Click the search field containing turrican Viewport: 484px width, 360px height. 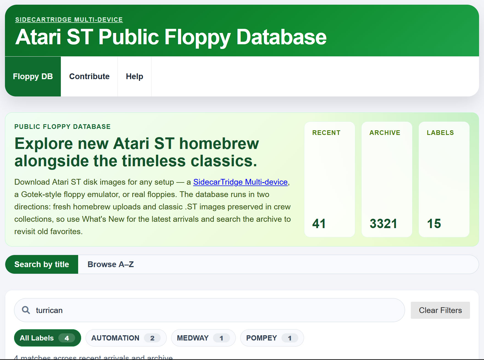(x=209, y=310)
